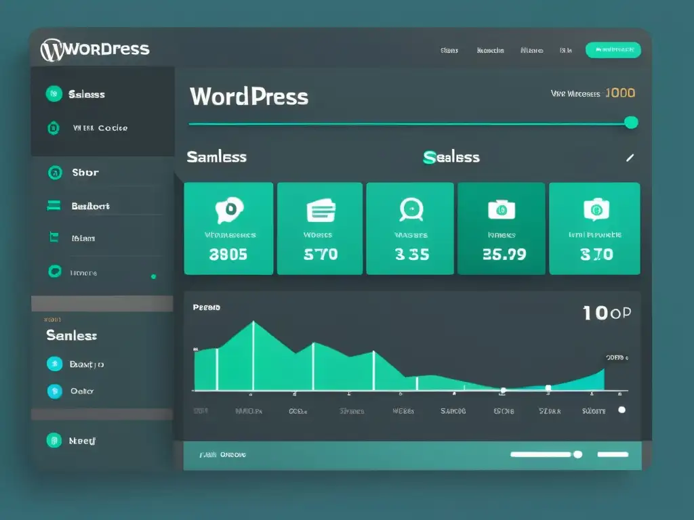Open the green ring icon above Sanless
The width and height of the screenshot is (694, 520).
(x=55, y=271)
